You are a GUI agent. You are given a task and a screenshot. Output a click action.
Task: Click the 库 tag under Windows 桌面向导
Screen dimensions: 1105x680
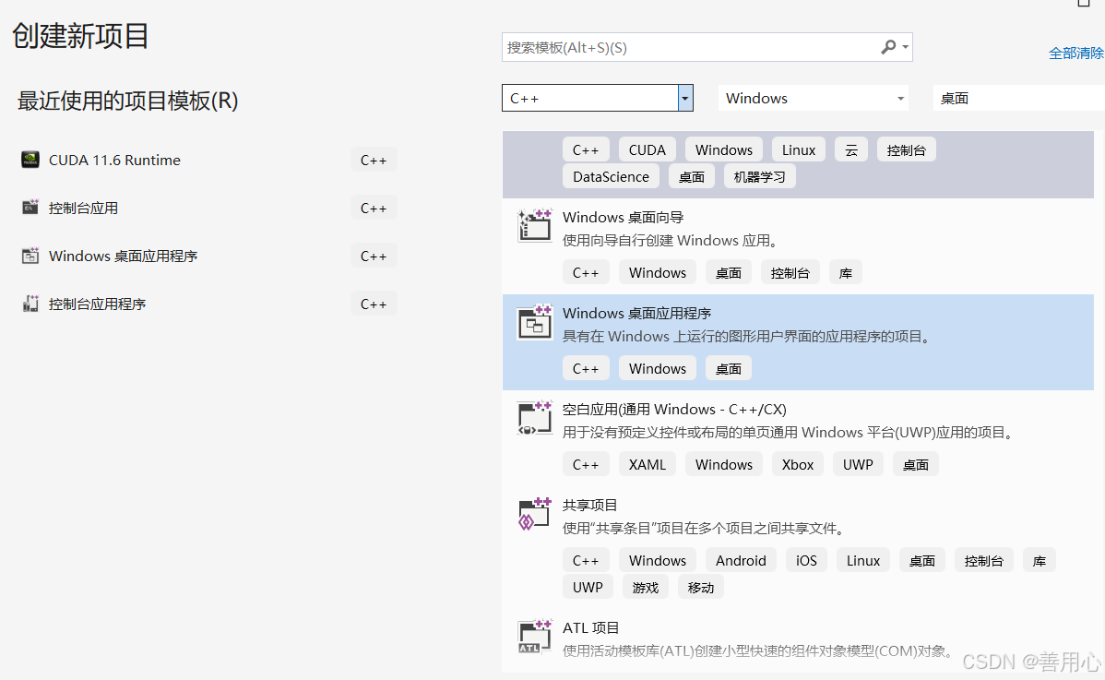pos(846,273)
